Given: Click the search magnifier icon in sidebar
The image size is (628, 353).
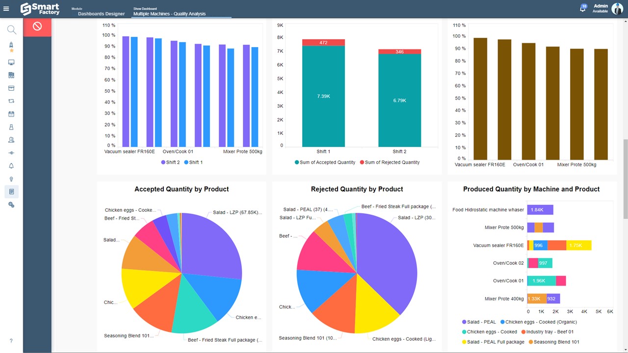Looking at the screenshot, I should click(11, 30).
